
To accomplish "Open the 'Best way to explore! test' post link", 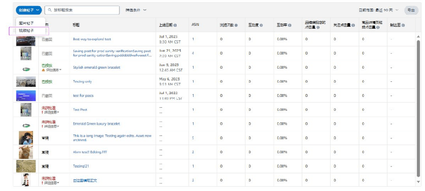I will [92, 39].
